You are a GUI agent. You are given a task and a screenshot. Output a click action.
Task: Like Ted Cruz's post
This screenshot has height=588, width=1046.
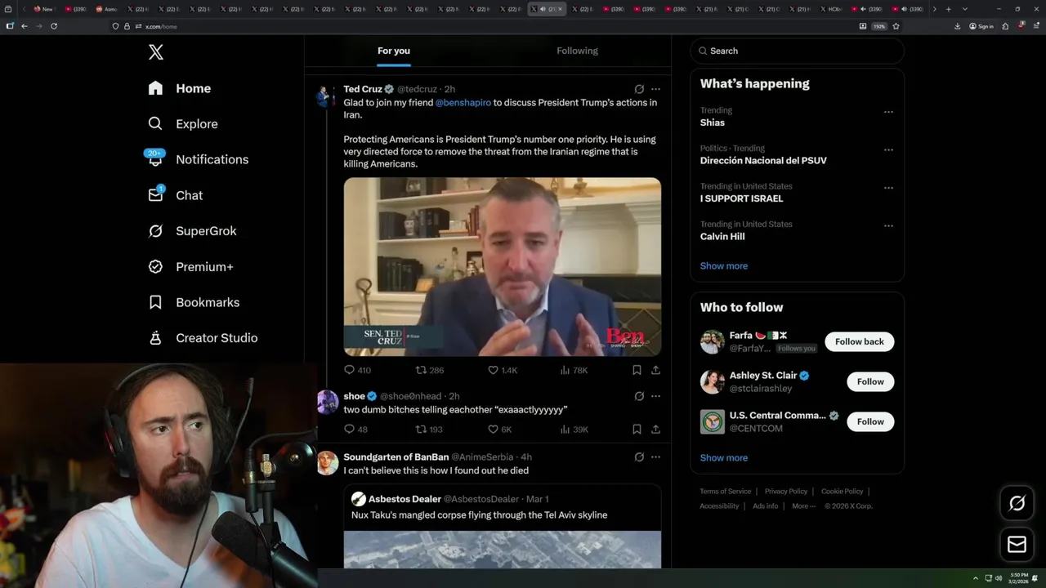coord(503,370)
